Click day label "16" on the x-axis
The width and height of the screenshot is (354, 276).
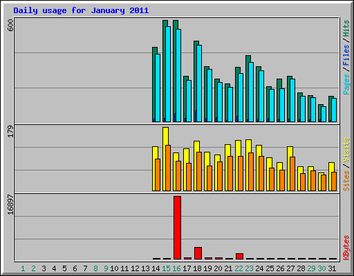(176, 268)
